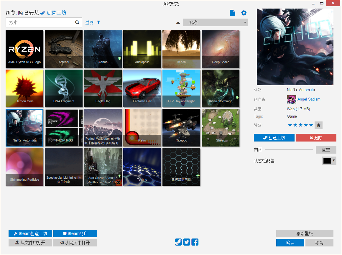Select the Shimmering Particles wallpaper
This screenshot has height=255, width=342.
point(24,167)
